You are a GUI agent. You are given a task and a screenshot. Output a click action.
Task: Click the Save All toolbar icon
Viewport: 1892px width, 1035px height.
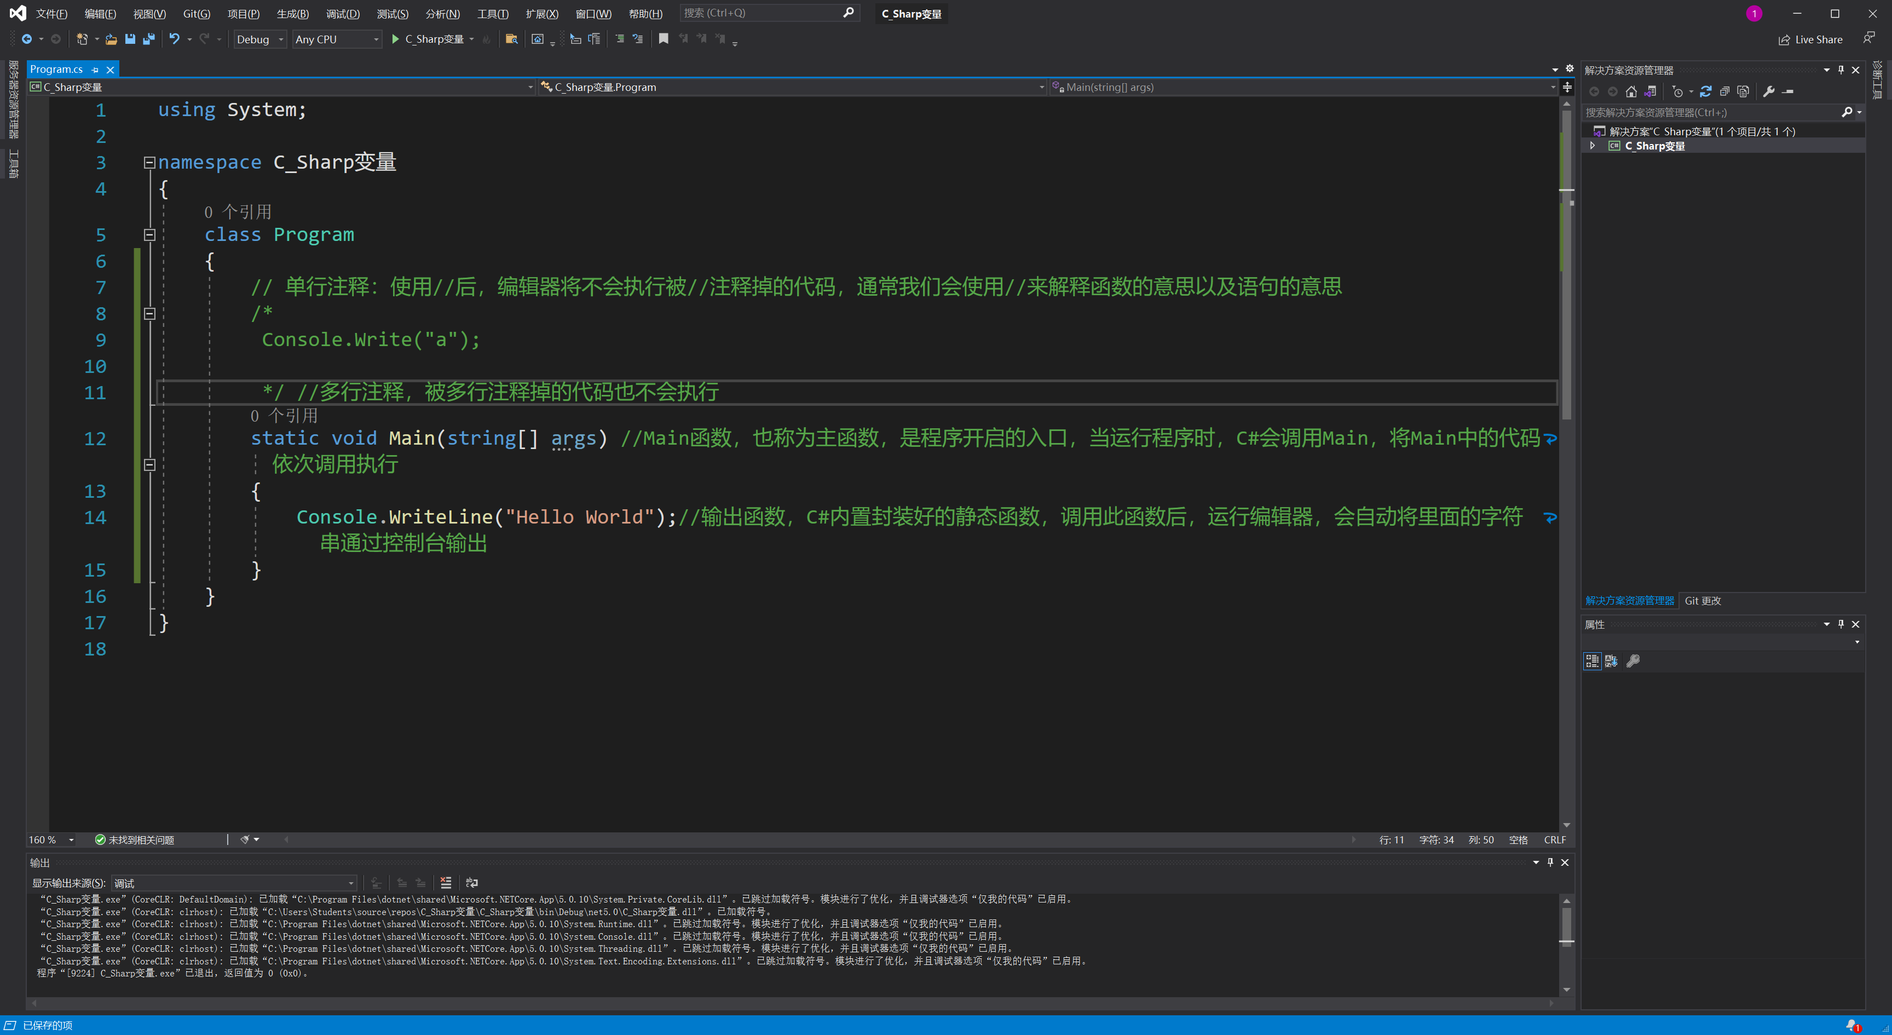[149, 39]
